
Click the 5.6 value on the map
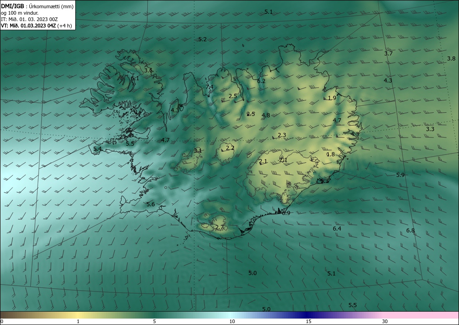click(151, 204)
